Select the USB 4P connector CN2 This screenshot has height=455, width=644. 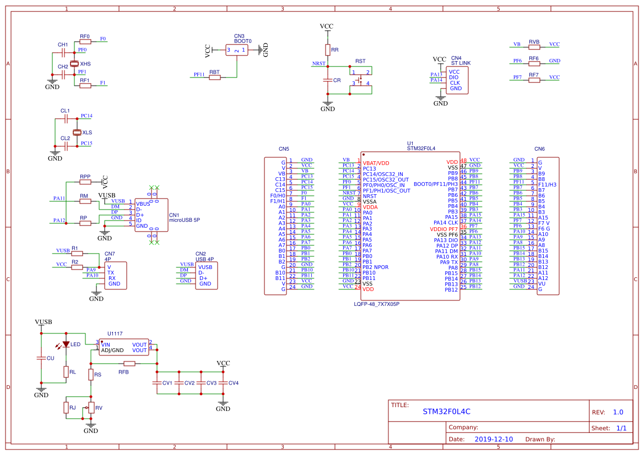pos(206,275)
